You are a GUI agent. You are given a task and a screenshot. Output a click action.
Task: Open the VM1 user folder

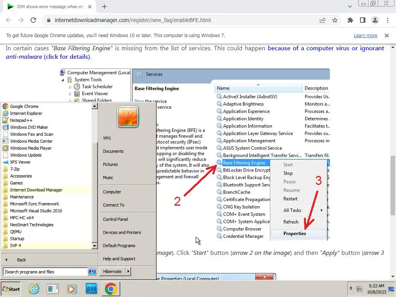[x=107, y=138]
